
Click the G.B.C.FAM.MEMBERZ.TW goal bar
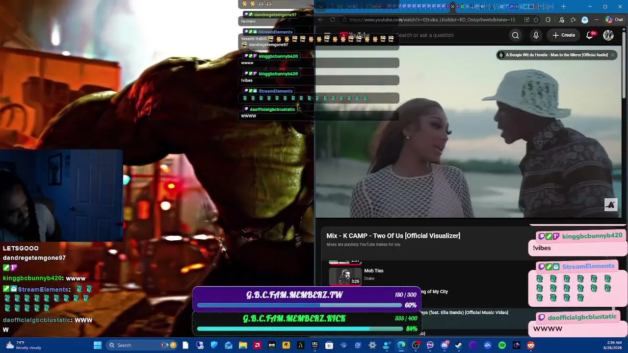tap(307, 299)
